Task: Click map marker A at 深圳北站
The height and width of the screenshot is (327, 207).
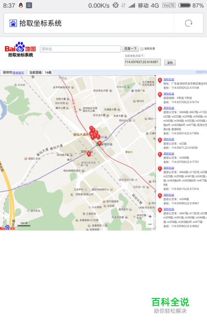Action: pos(89,154)
